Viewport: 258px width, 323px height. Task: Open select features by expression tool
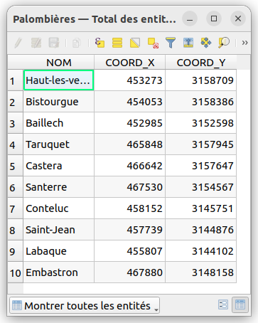(100, 43)
